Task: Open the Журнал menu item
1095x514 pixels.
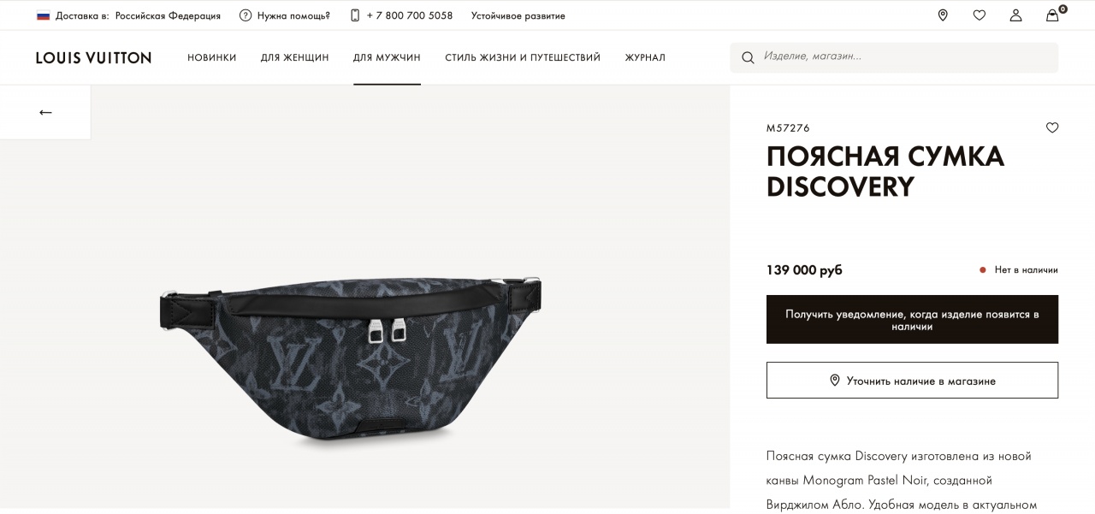Action: coord(645,57)
